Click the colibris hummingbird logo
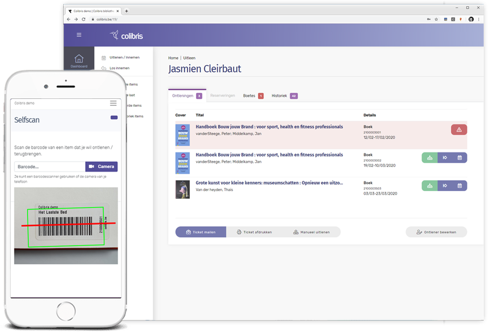490x332 pixels. [126, 35]
